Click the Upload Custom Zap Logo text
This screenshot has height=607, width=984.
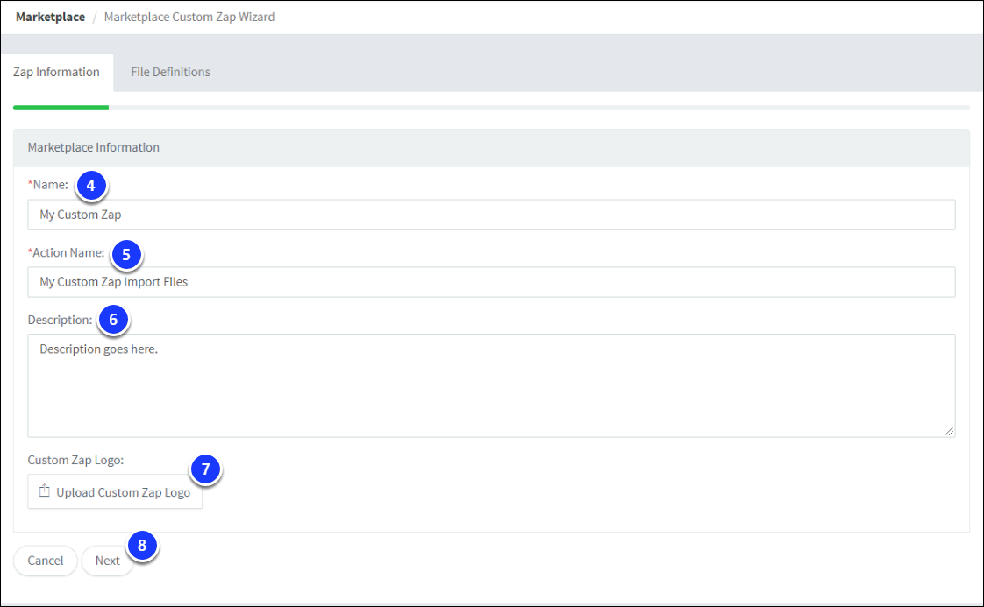pos(123,492)
